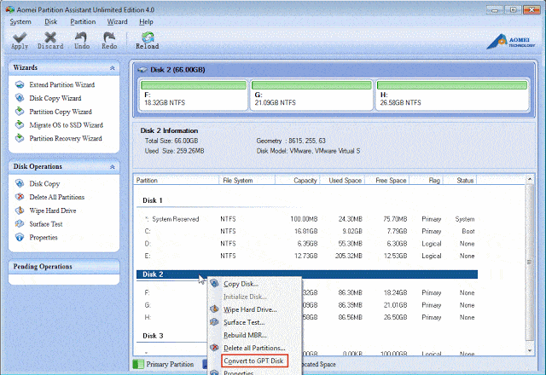Open Extend Partition Wizard icon
546x375 pixels.
(20, 84)
